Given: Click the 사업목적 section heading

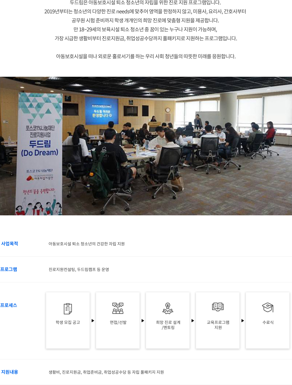Looking at the screenshot, I should point(9,244).
